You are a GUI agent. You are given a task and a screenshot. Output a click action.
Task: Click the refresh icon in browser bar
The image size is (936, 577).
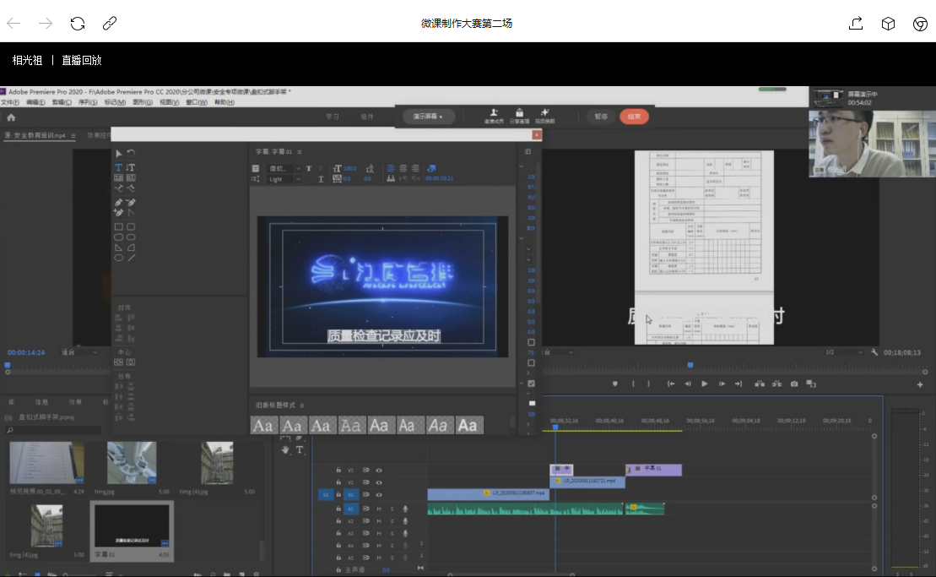click(78, 24)
